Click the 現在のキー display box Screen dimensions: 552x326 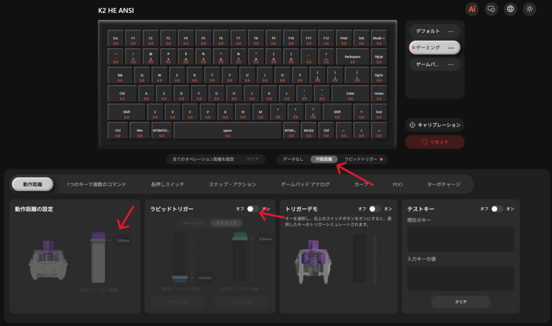pyautogui.click(x=461, y=239)
